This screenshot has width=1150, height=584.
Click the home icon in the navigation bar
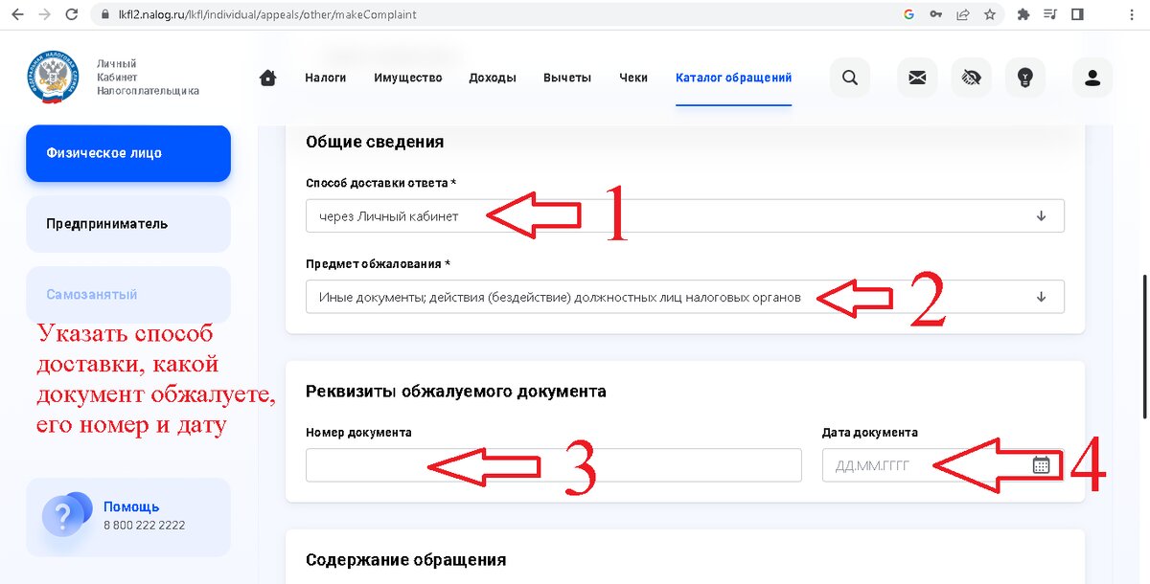pos(267,78)
